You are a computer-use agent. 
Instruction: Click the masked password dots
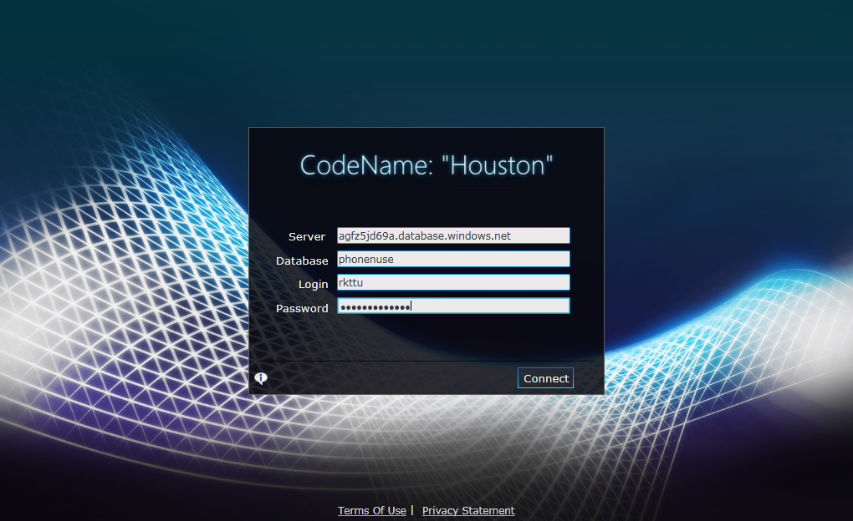pos(374,306)
